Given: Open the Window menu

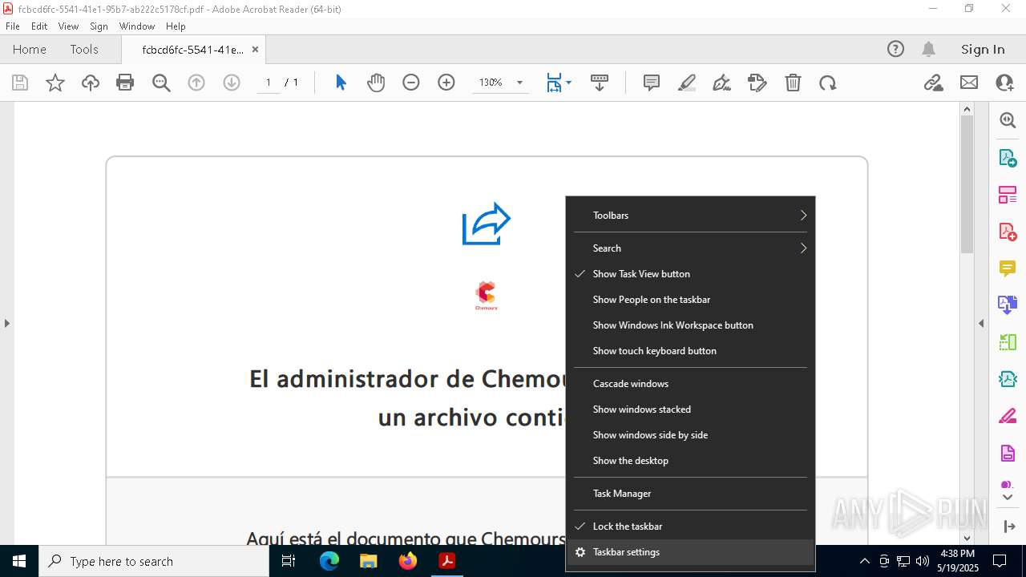Looking at the screenshot, I should 137,26.
